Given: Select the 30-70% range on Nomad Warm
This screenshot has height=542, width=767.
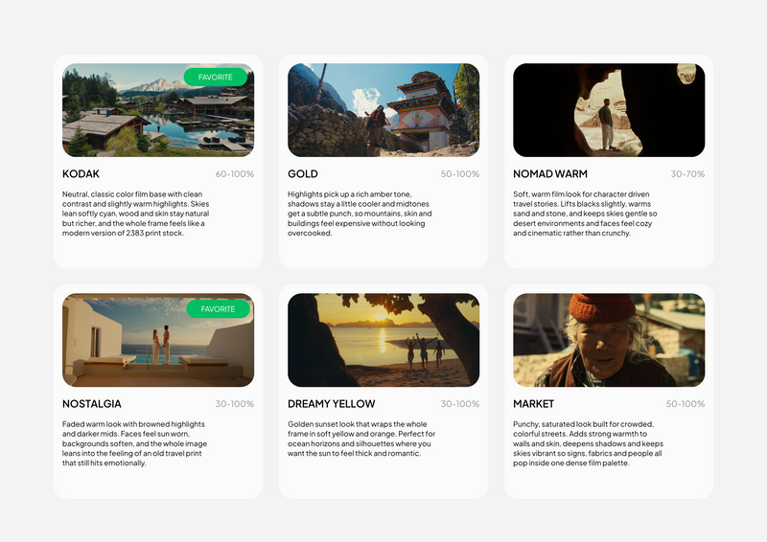Looking at the screenshot, I should tap(687, 174).
